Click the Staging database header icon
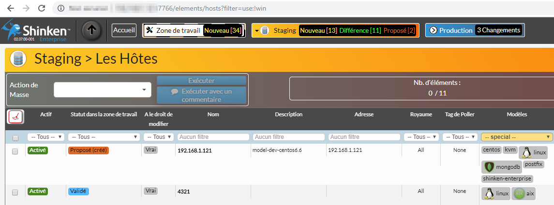This screenshot has width=554, height=205. (18, 59)
